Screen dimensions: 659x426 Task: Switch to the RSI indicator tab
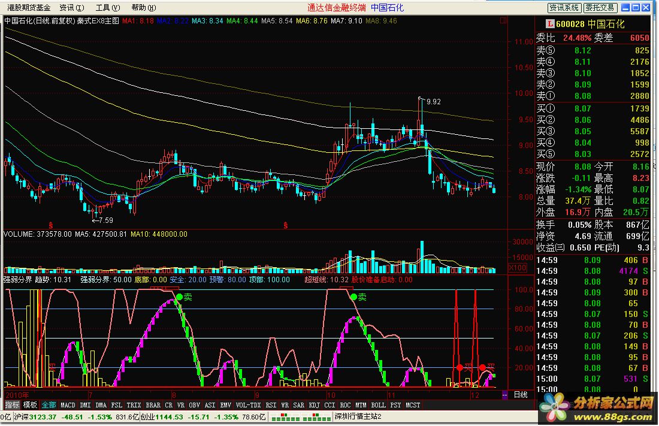(x=271, y=405)
